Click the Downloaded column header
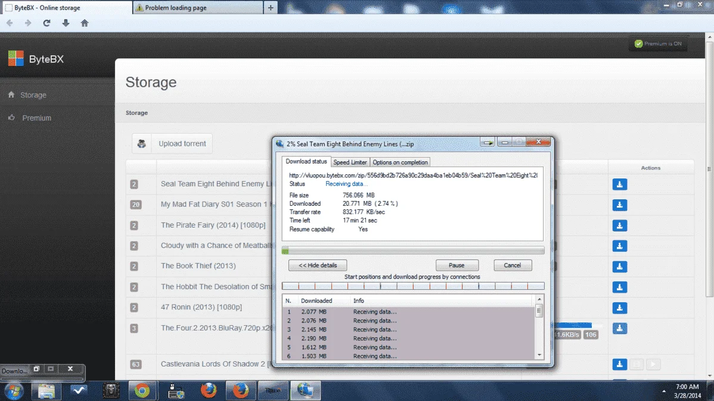The image size is (714, 401). point(316,300)
